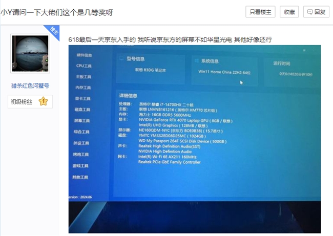Select 游戏工具 in the photographed sidebar

(80, 165)
